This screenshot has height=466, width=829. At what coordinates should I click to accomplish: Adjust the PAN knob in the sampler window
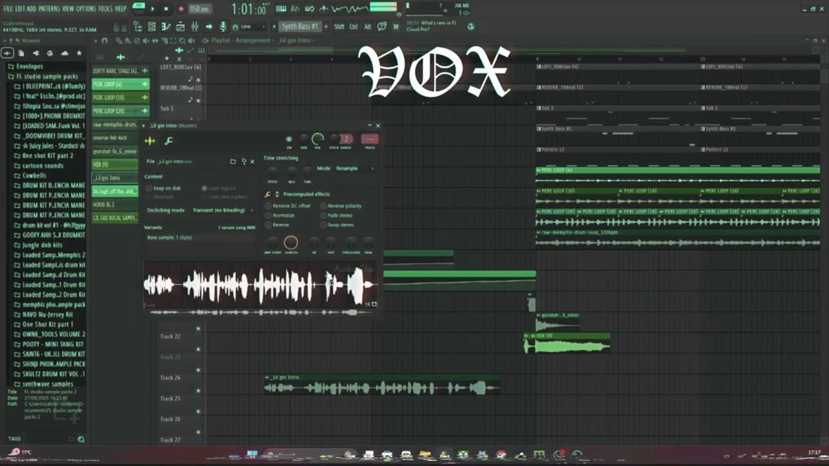point(303,139)
